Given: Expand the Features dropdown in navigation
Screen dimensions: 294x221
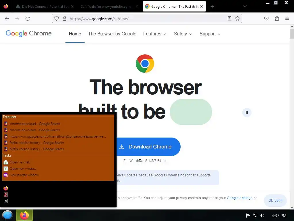Looking at the screenshot, I should coord(154,34).
